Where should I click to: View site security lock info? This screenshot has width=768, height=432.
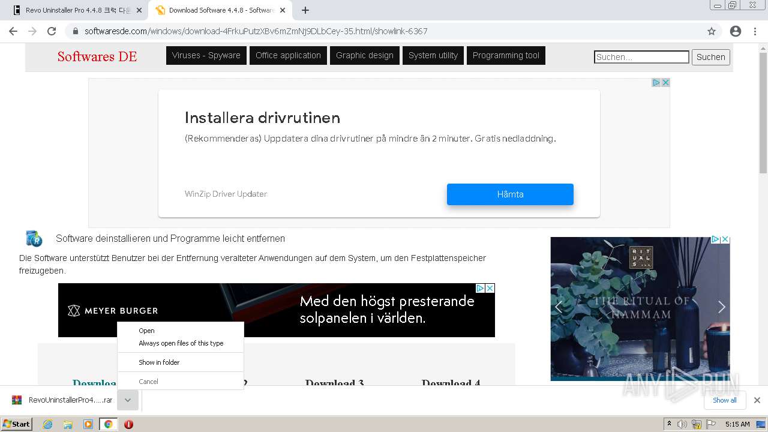[75, 31]
